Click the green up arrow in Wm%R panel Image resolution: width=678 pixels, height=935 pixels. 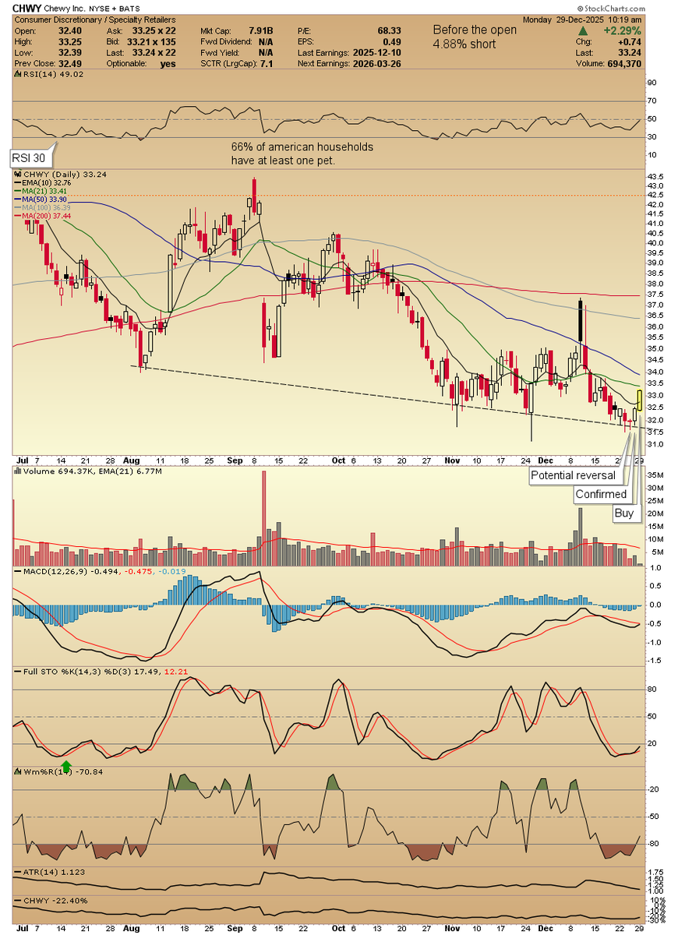click(x=67, y=766)
